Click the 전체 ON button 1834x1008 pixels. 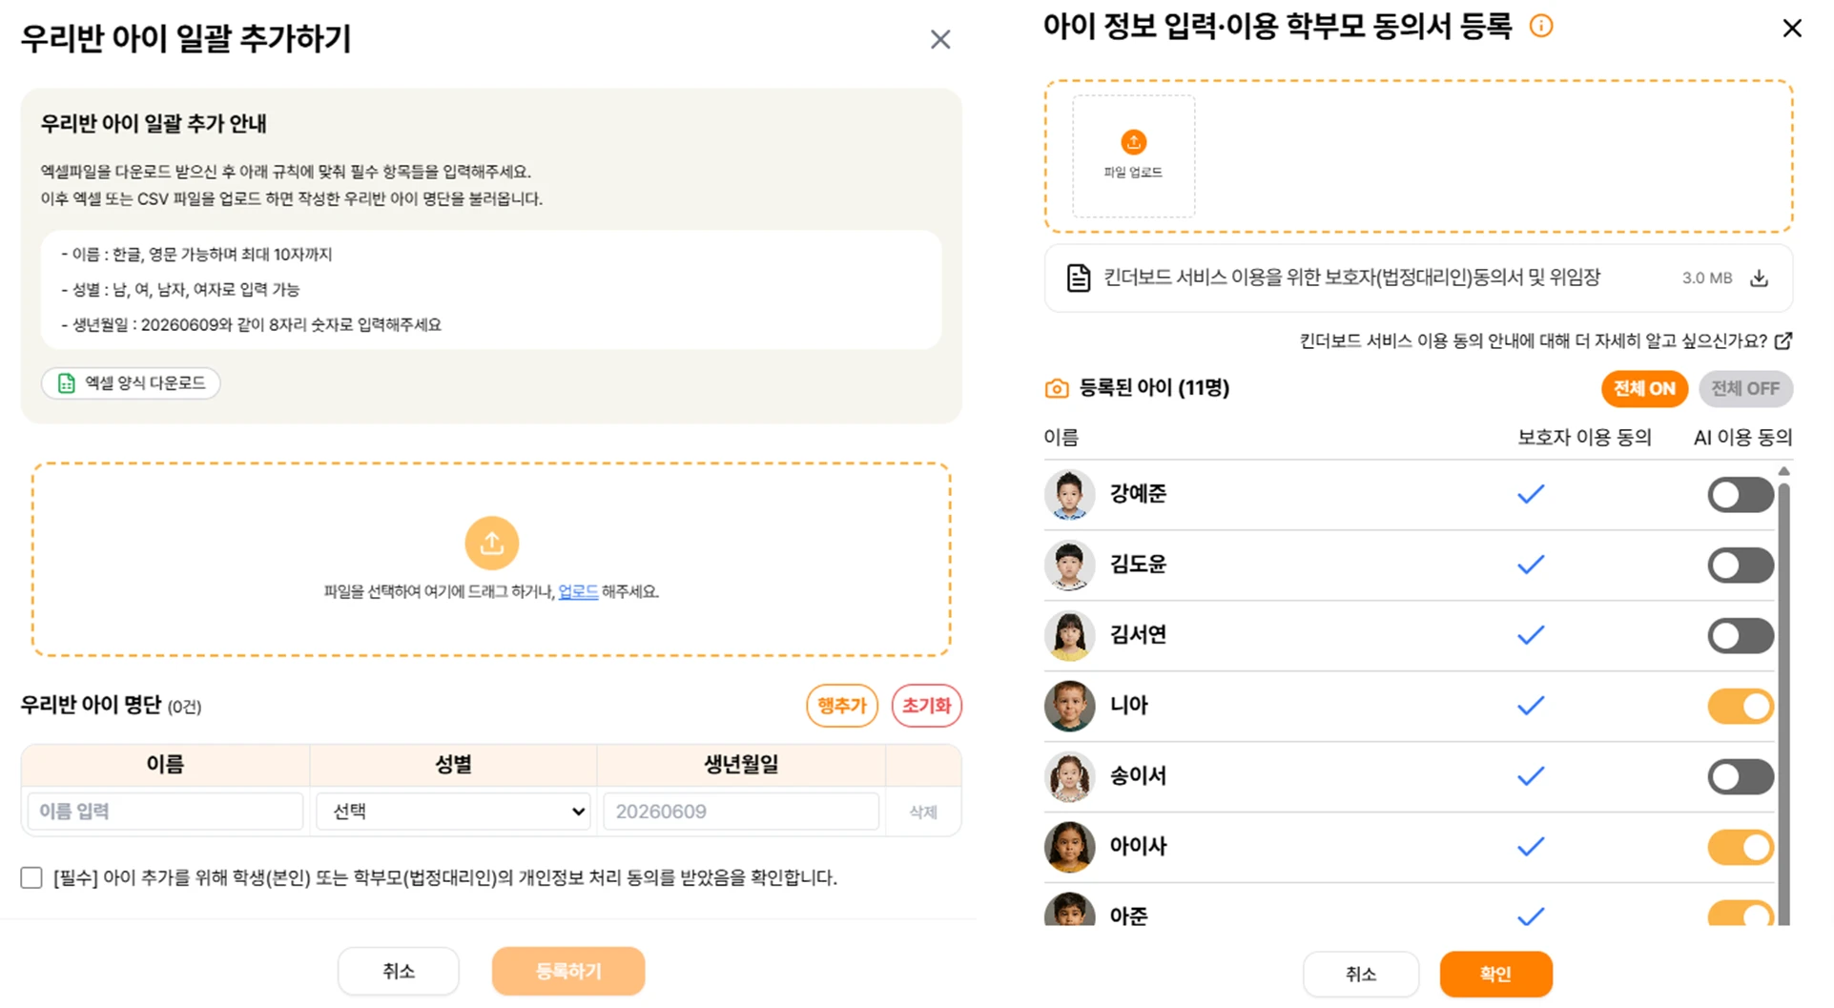tap(1643, 388)
